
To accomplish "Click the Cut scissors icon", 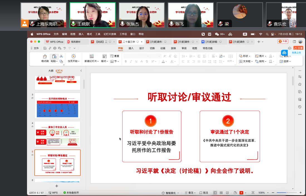I will click(61, 56).
